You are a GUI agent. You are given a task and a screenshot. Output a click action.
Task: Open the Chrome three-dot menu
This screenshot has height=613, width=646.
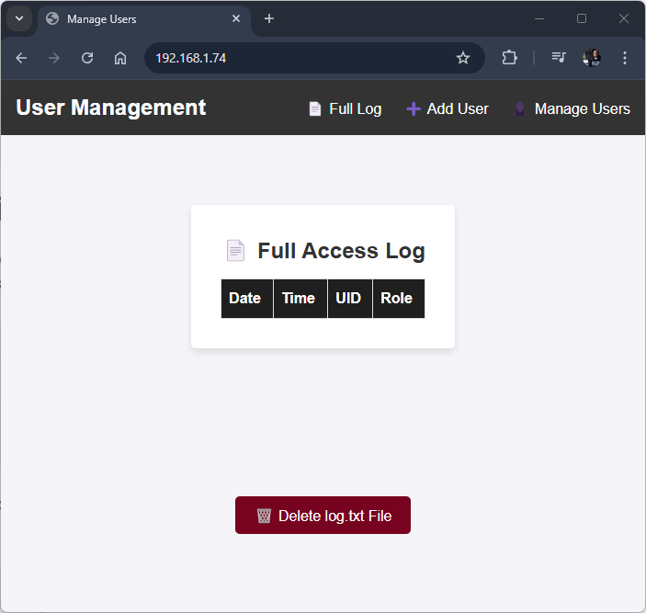click(x=625, y=58)
